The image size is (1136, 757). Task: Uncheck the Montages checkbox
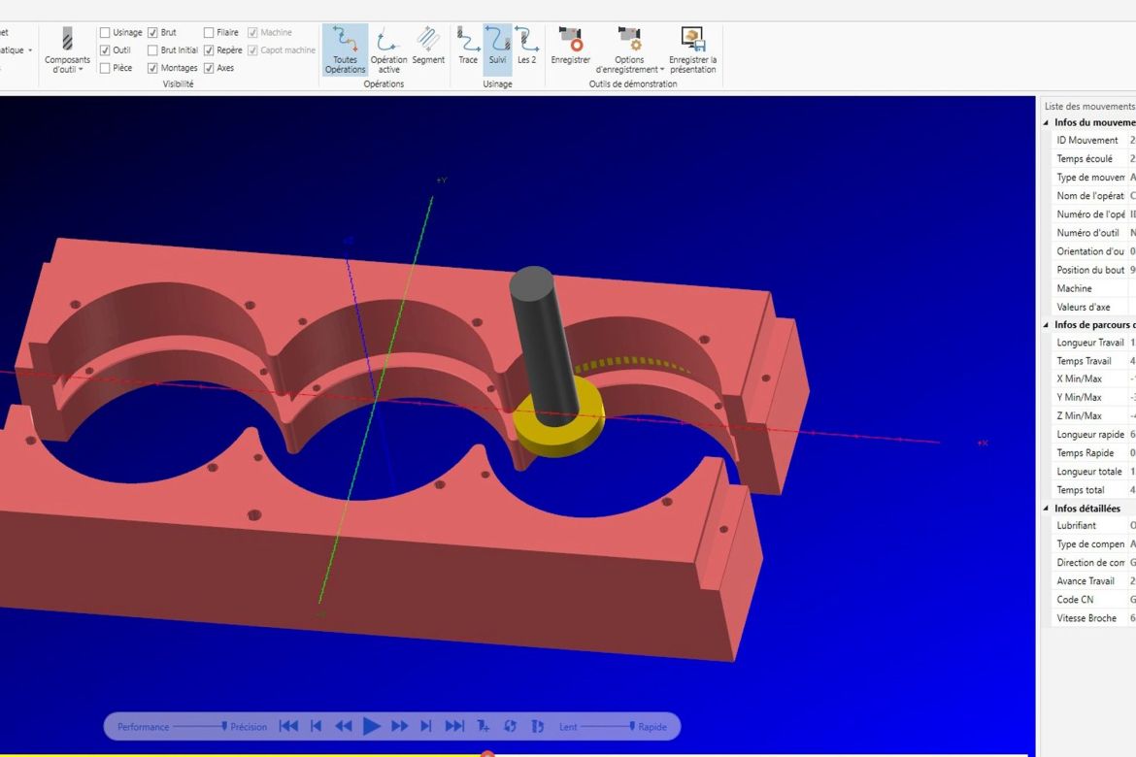click(153, 68)
